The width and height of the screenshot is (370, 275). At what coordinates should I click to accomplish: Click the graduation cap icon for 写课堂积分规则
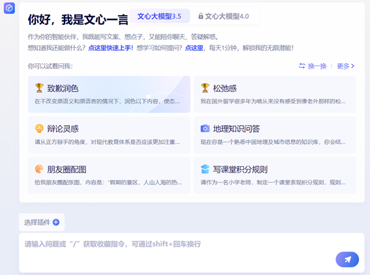click(205, 169)
